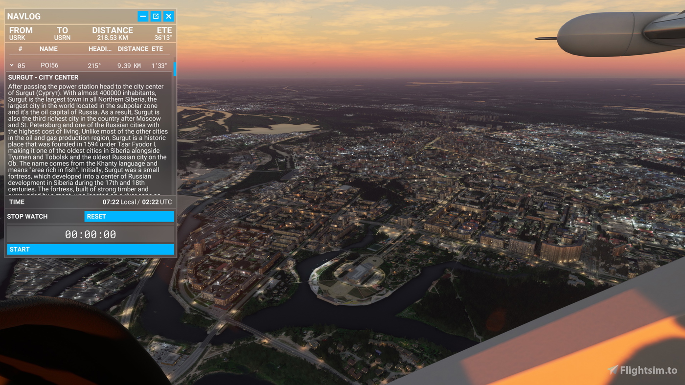Viewport: 685px width, 385px height.
Task: Click total distance 218.53 KM
Action: [x=113, y=38]
